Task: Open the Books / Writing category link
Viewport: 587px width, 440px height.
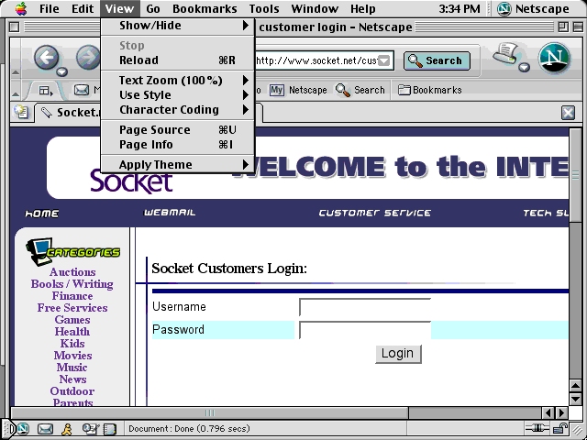Action: 72,284
